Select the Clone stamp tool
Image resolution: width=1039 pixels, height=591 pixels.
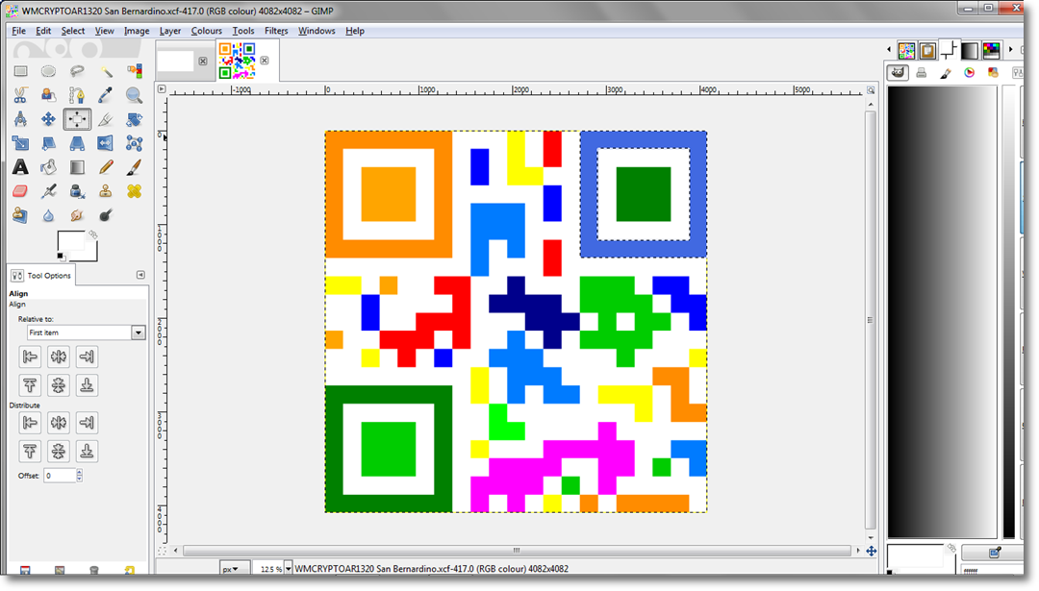tap(106, 191)
